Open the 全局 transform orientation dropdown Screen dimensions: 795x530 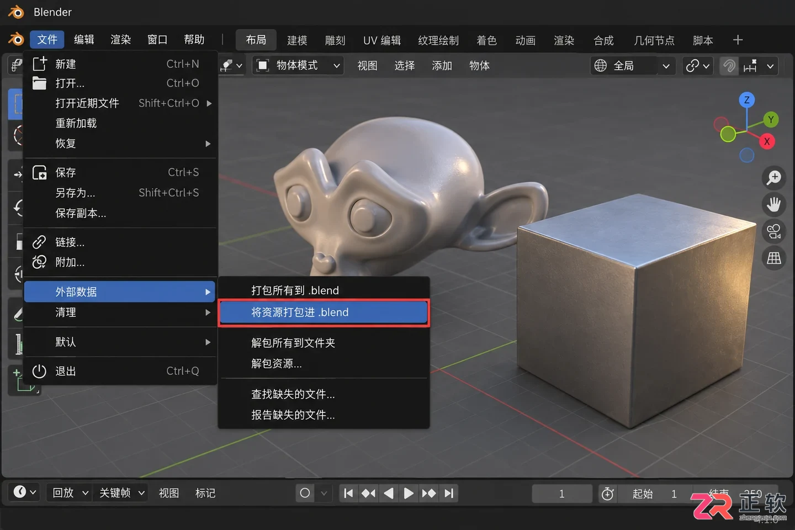point(633,66)
